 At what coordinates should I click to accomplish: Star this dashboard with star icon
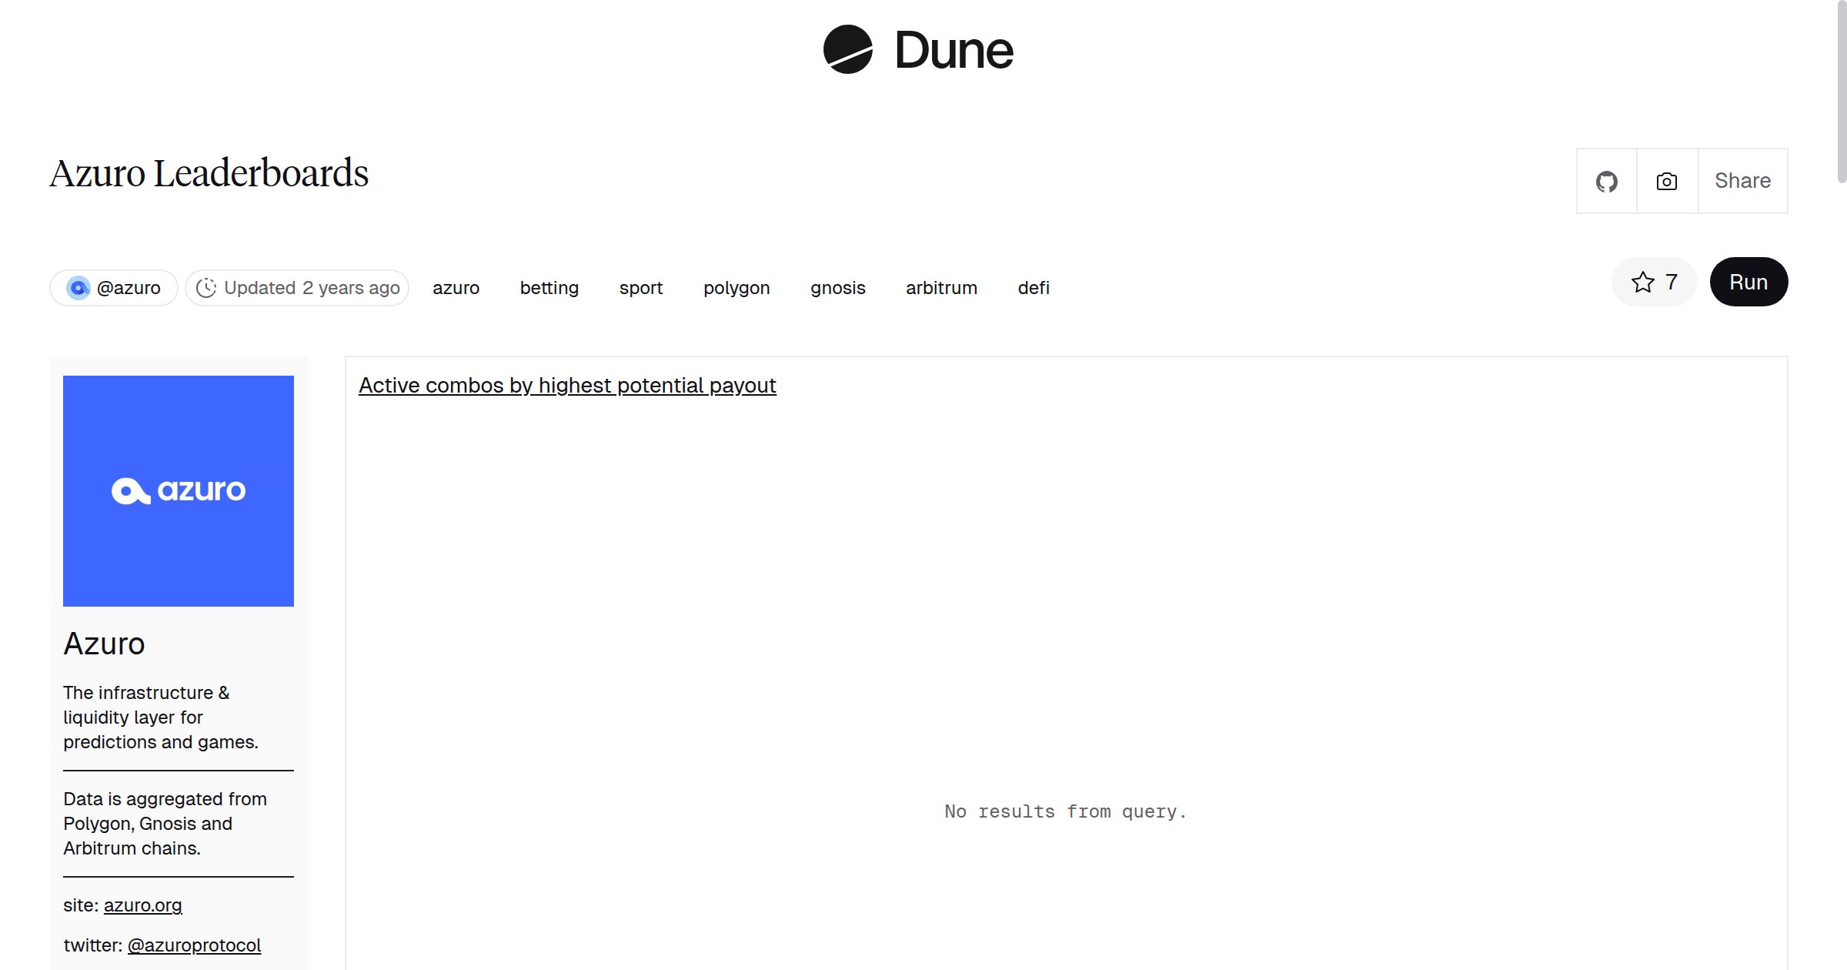(1642, 283)
